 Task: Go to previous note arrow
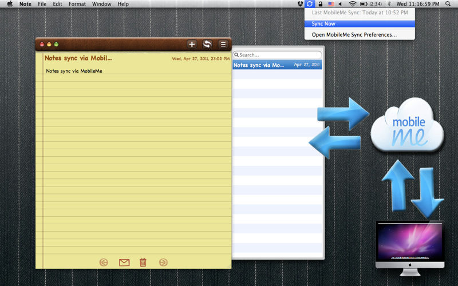click(x=104, y=263)
